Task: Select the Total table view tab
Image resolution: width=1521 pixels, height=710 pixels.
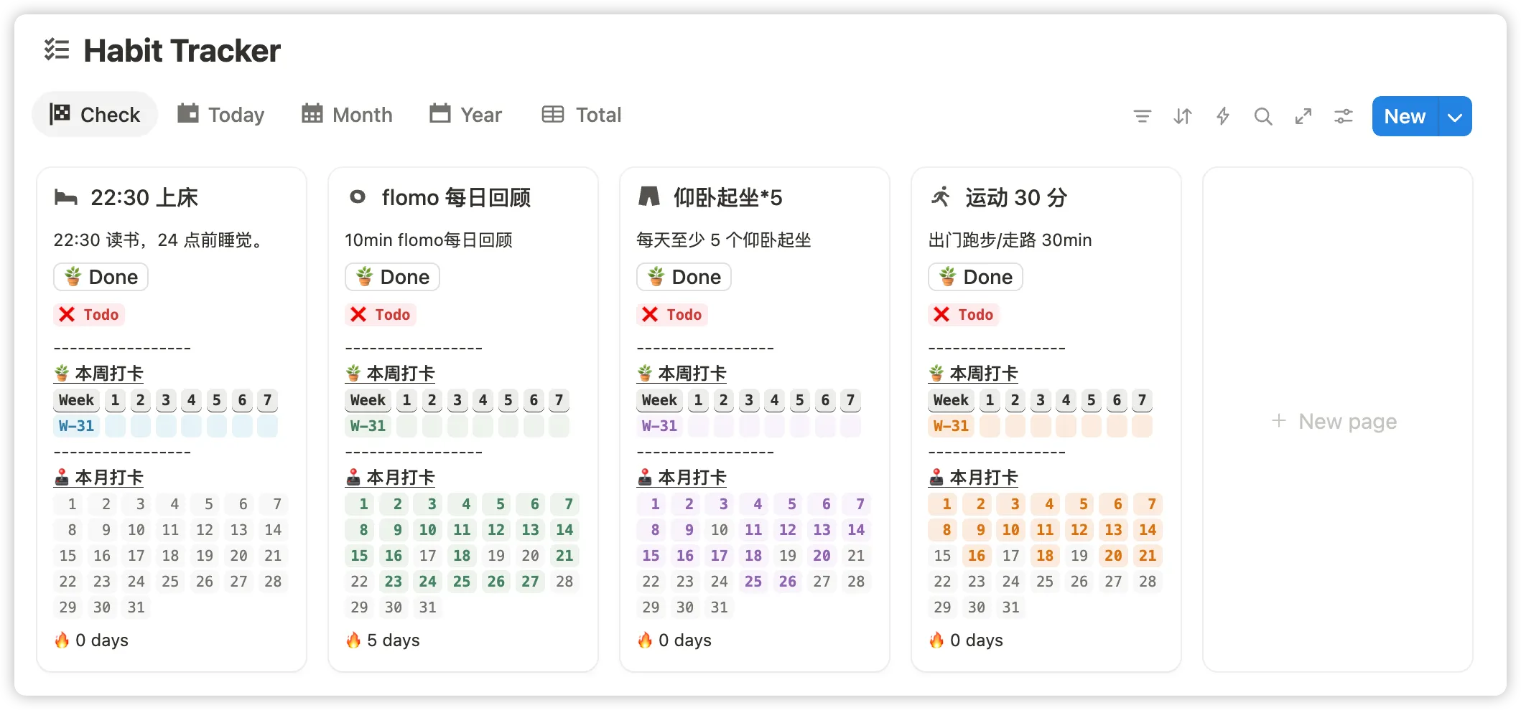Action: 582,115
